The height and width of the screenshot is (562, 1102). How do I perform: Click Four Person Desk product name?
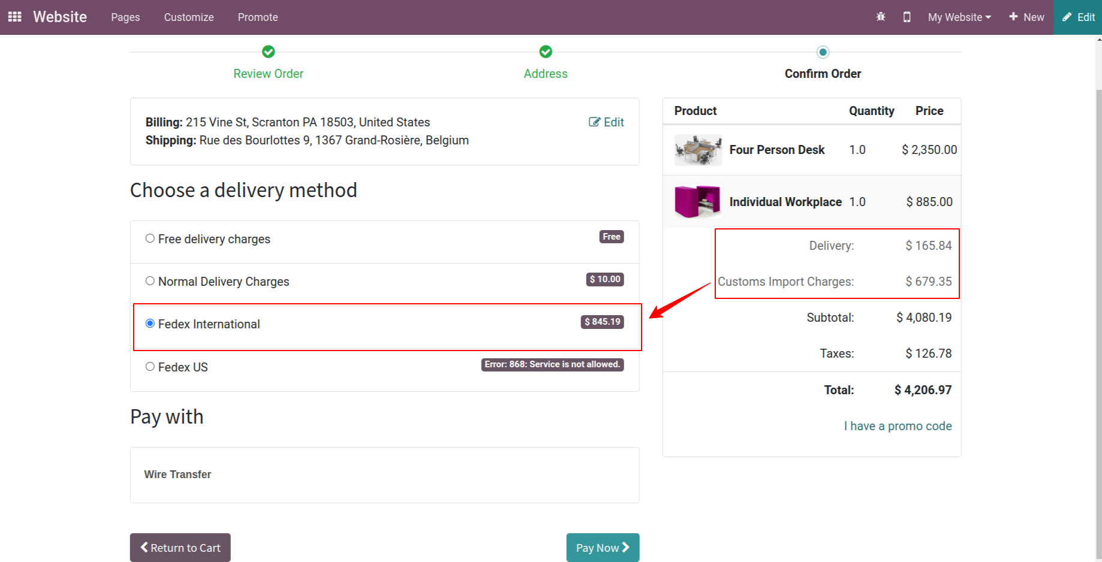click(777, 150)
